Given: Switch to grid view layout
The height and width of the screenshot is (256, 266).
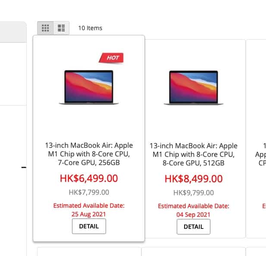Looking at the screenshot, I should [x=45, y=28].
